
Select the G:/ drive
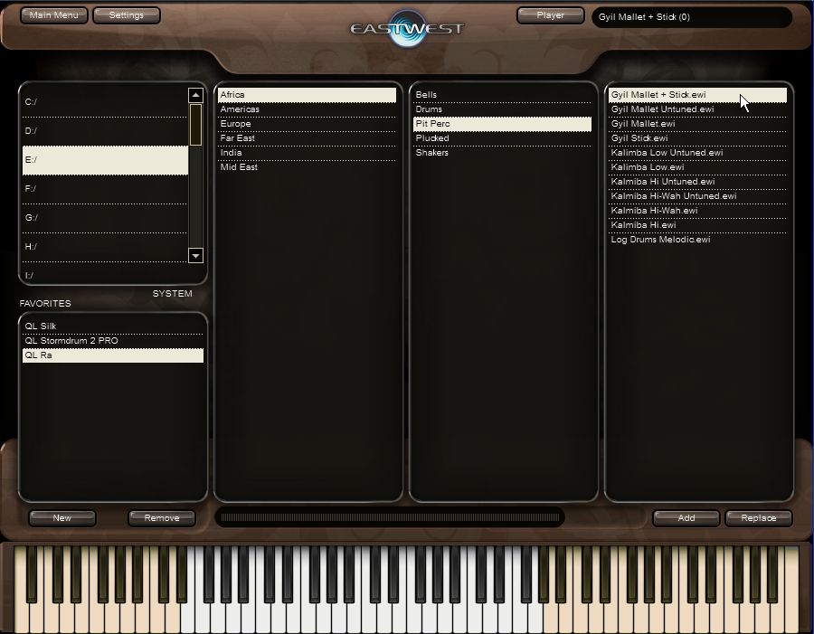point(105,218)
